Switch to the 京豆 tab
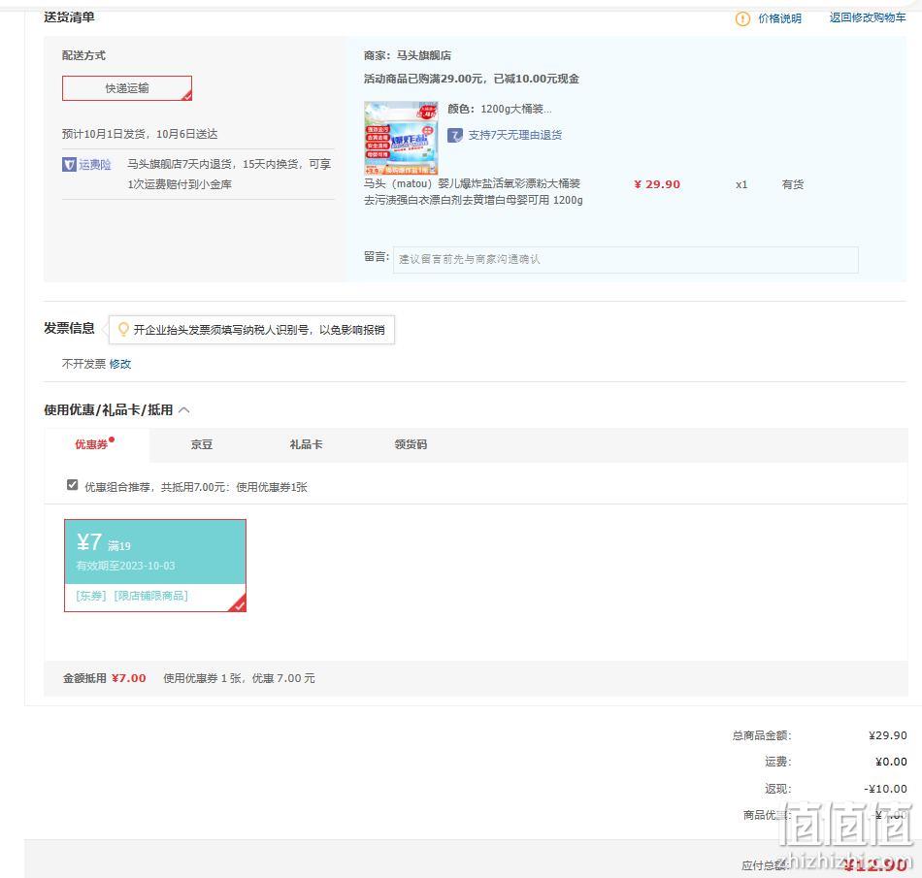The width and height of the screenshot is (922, 878). coord(202,444)
